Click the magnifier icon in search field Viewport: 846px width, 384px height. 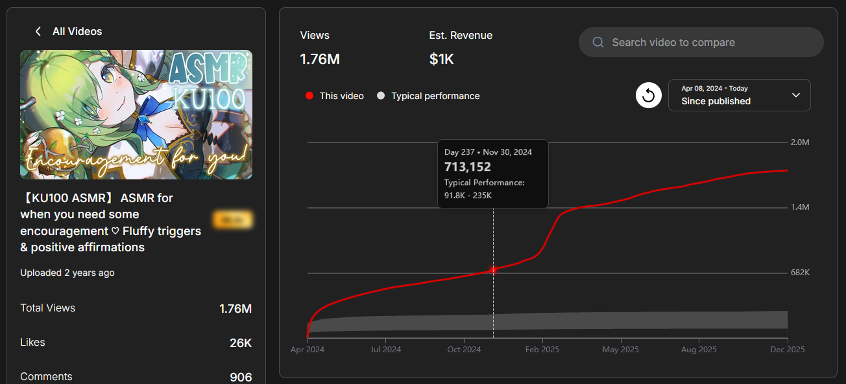pos(598,42)
